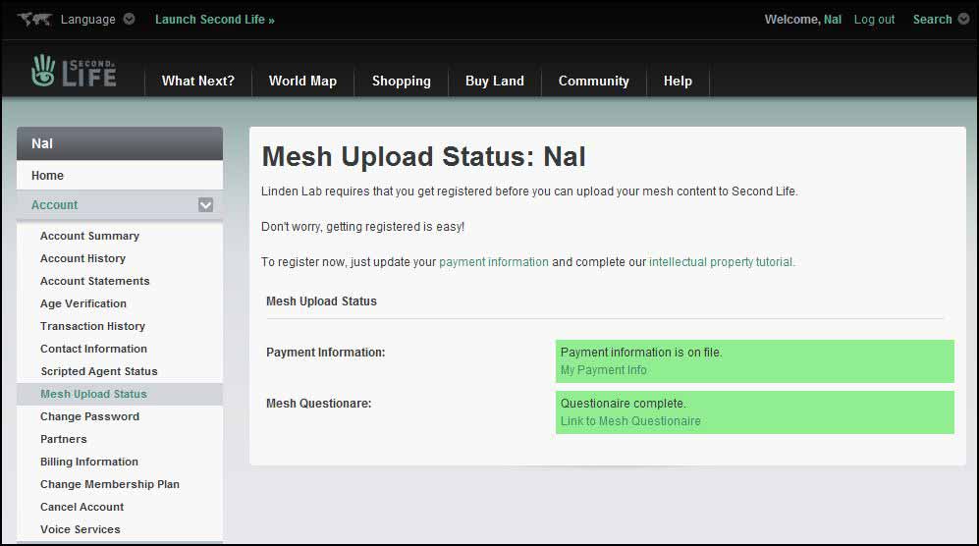Log out of the account
Image resolution: width=979 pixels, height=546 pixels.
[874, 20]
